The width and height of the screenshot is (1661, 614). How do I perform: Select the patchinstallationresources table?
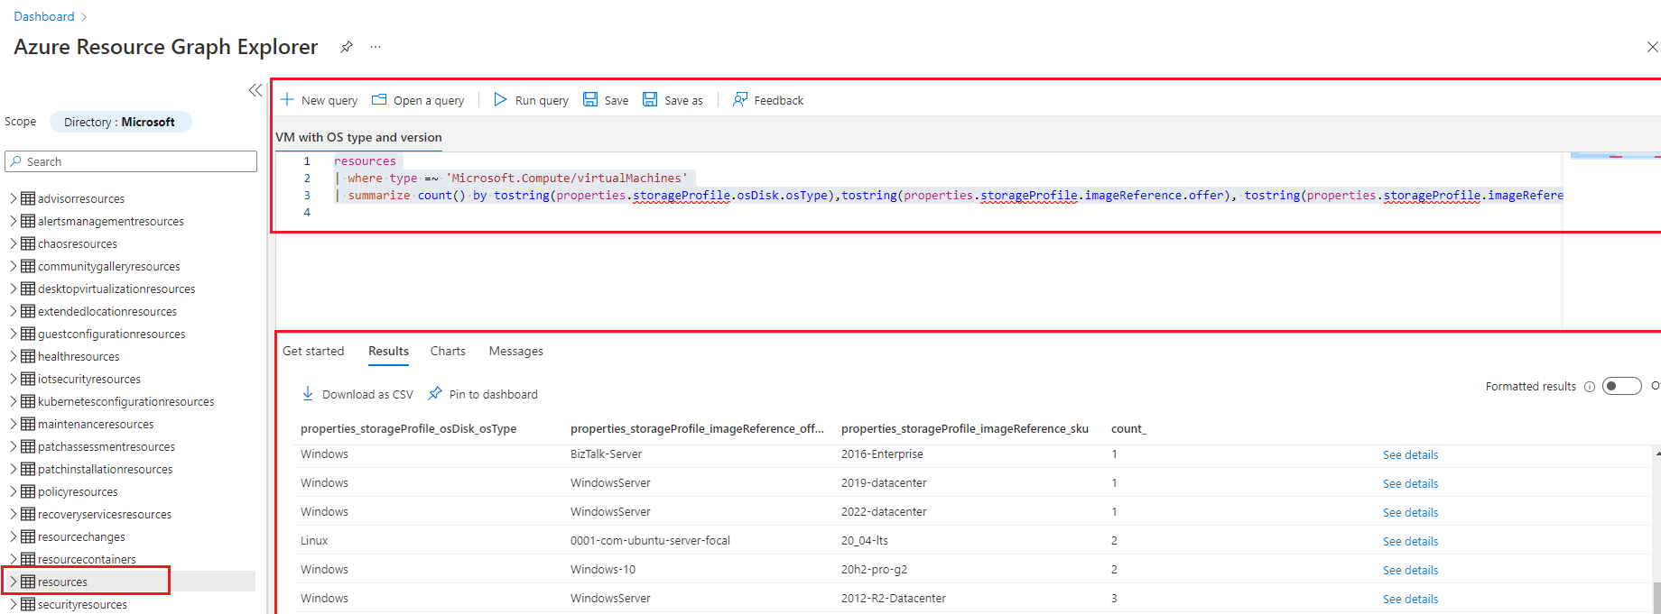click(105, 469)
